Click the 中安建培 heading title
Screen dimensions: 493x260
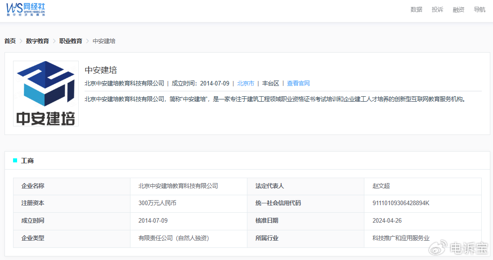pyautogui.click(x=101, y=70)
